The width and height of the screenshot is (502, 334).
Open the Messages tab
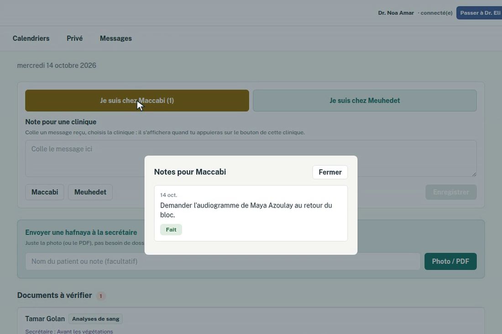pyautogui.click(x=116, y=38)
